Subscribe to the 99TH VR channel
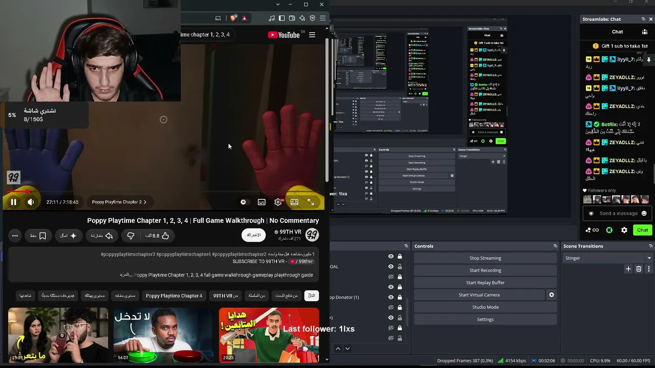This screenshot has width=655, height=368. pos(254,235)
